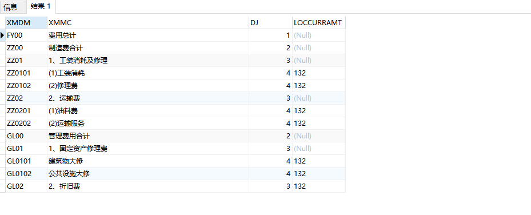
Task: Select the (2)修理费 cell
Action: pos(148,85)
